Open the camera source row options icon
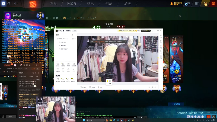 pyautogui.click(x=73, y=39)
